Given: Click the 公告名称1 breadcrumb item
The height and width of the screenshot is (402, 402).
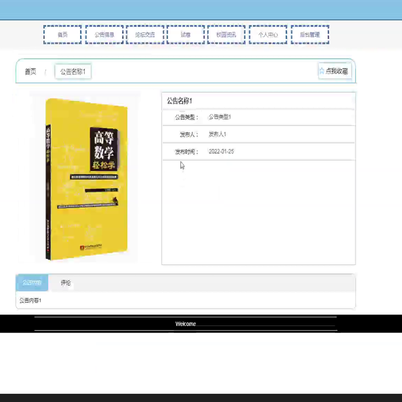Looking at the screenshot, I should click(73, 71).
